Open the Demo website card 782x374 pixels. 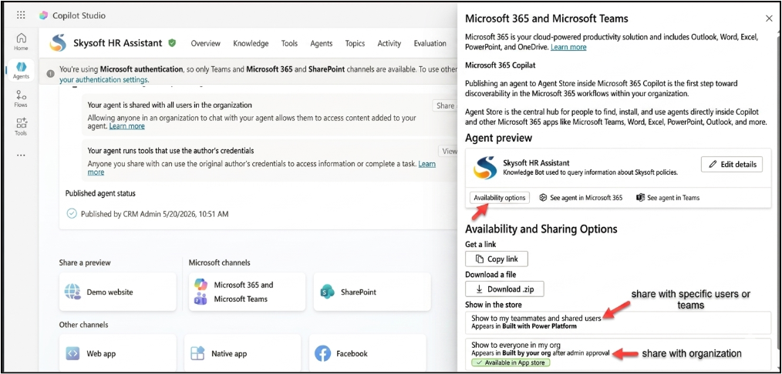[118, 292]
